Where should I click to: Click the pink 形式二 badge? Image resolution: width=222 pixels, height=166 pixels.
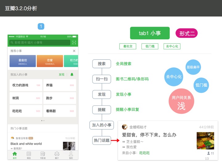pos(187,33)
